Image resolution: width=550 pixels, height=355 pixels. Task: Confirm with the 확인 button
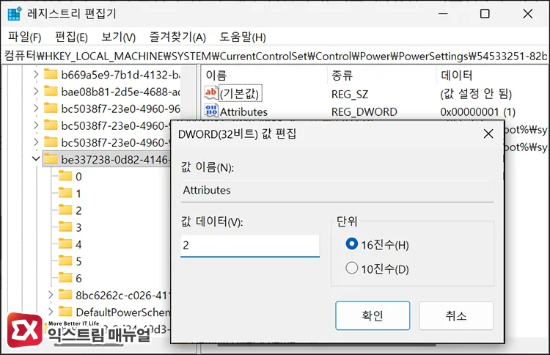point(373,315)
